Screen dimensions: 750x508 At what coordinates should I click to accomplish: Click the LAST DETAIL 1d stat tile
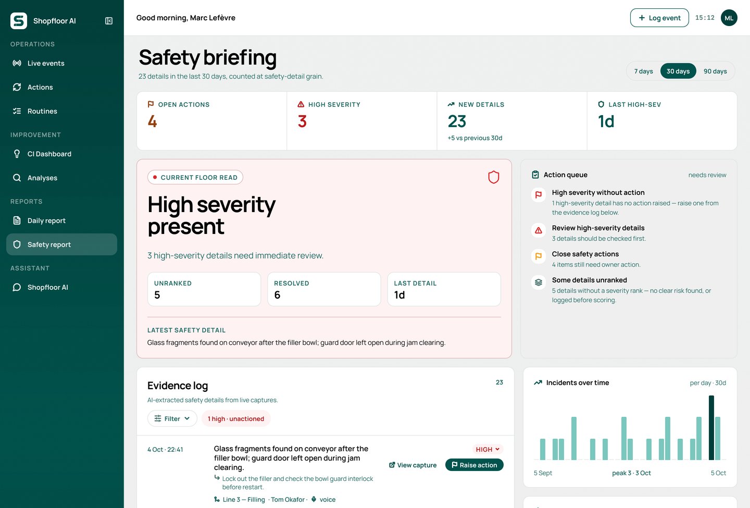444,289
